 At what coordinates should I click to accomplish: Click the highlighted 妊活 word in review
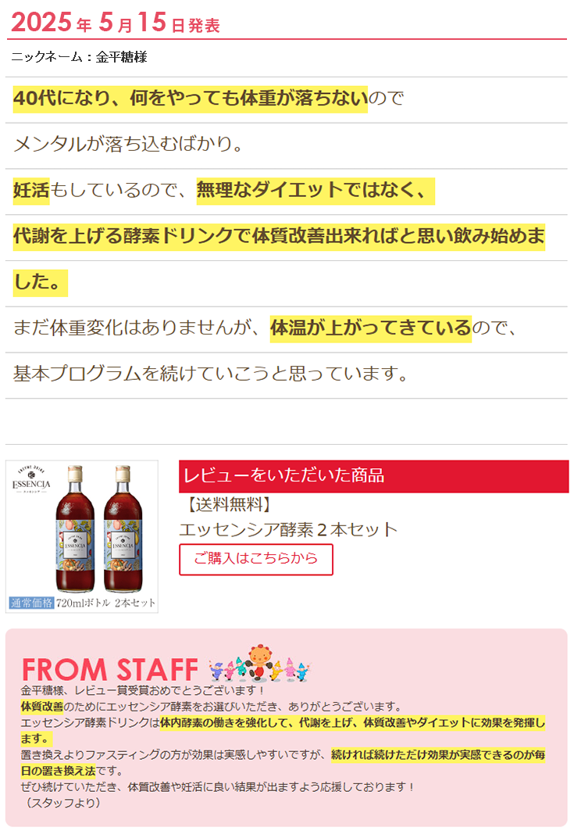tap(31, 190)
